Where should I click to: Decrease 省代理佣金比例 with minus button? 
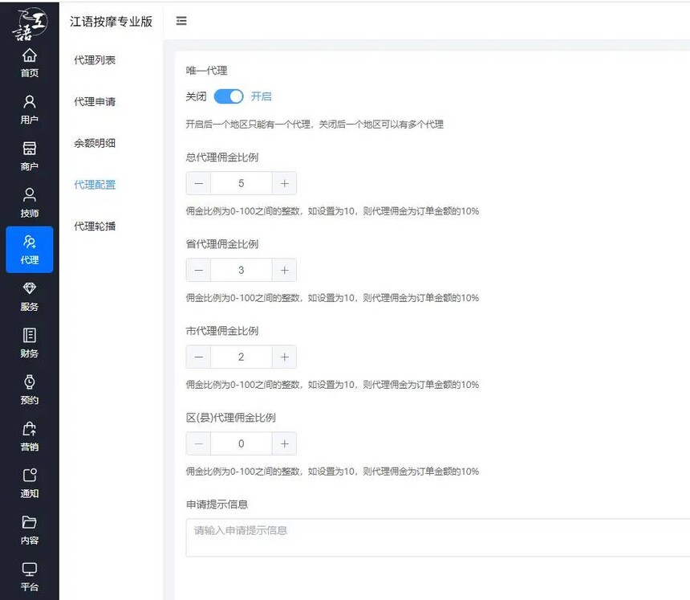coord(198,270)
